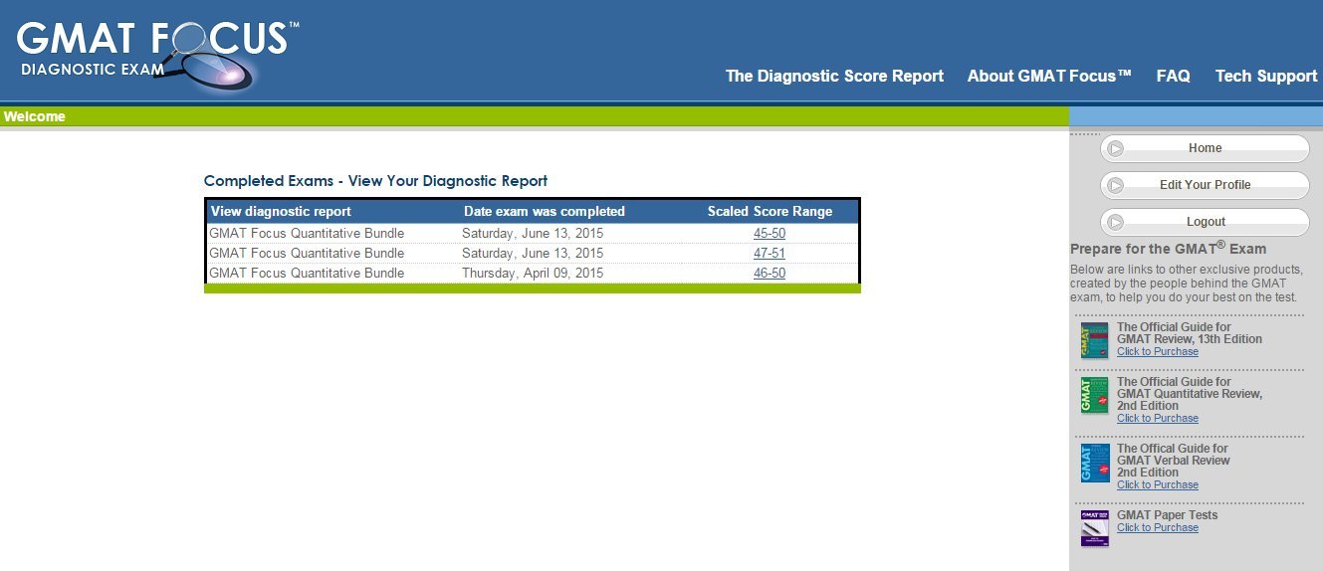Click the GMAT Review 13th Edition book cover
This screenshot has width=1323, height=571.
click(1095, 339)
